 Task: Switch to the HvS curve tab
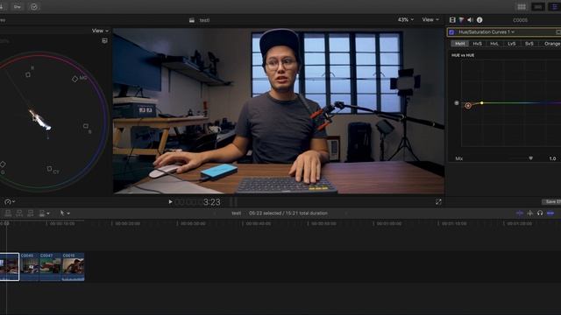click(477, 44)
